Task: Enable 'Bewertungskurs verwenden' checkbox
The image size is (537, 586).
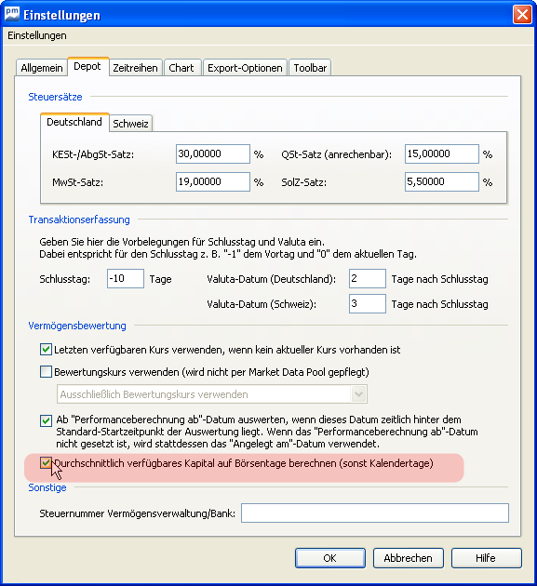Action: click(46, 372)
